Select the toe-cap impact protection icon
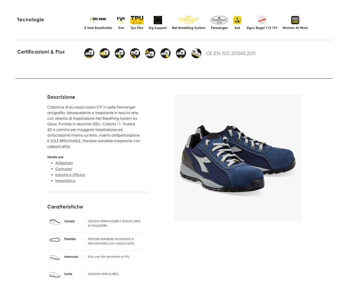The image size is (348, 293). coord(150,53)
